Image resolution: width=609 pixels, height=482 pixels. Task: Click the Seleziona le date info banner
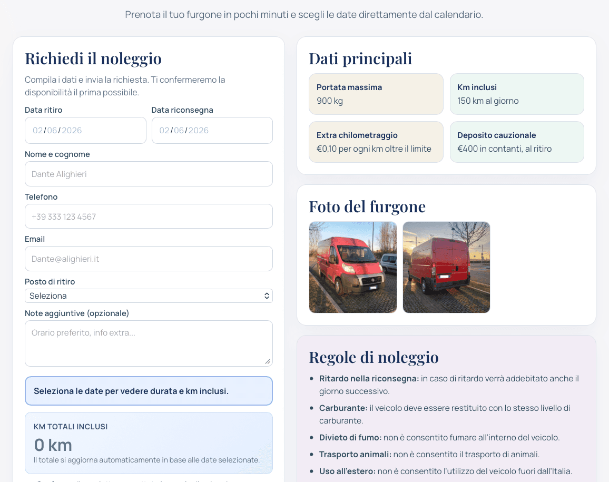tap(149, 391)
